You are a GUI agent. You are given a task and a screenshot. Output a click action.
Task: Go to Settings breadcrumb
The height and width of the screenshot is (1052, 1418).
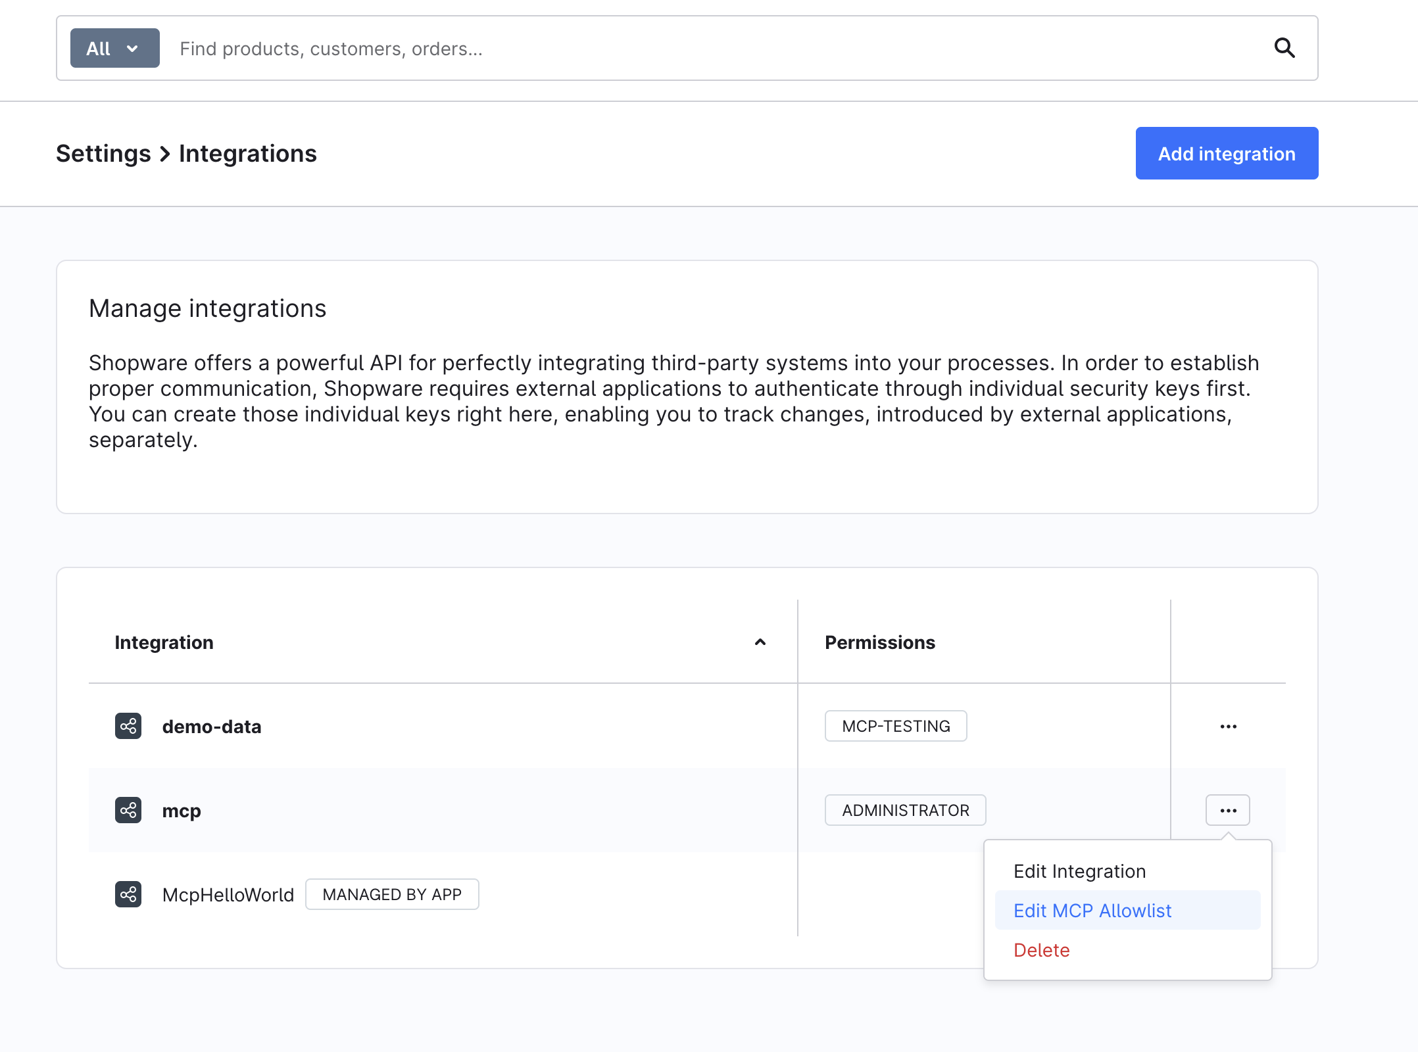(103, 153)
